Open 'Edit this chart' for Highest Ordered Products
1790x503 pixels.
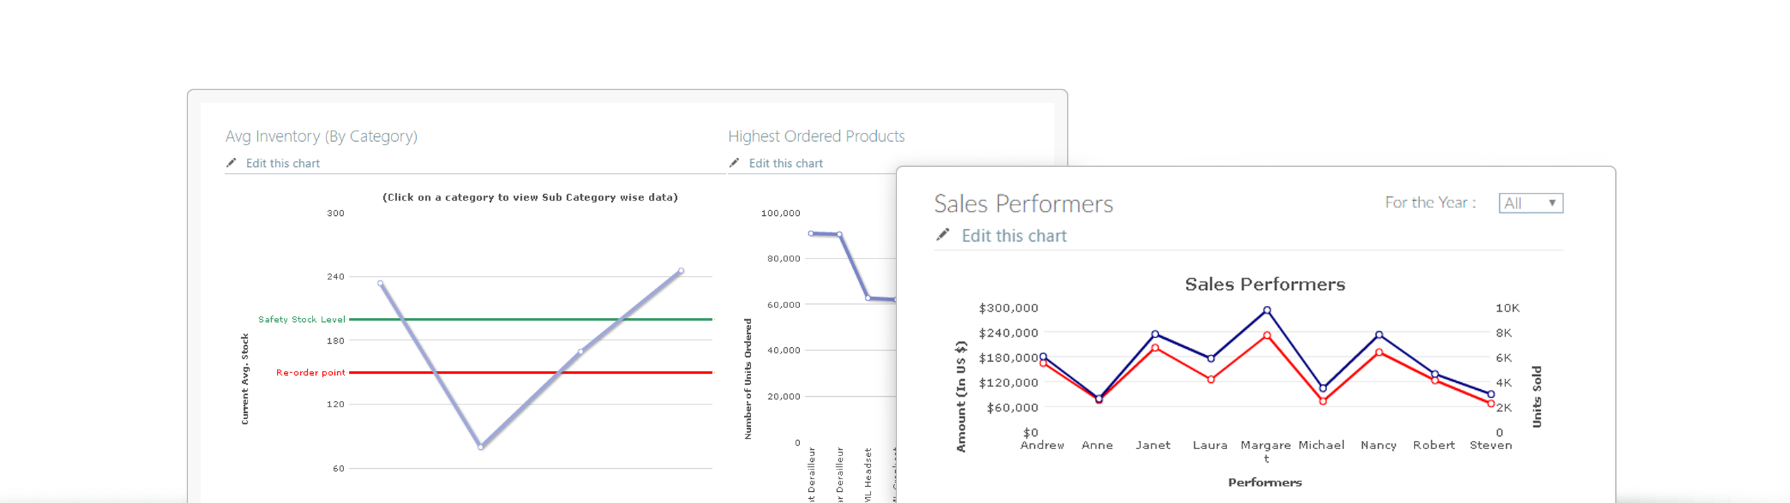[x=785, y=163]
